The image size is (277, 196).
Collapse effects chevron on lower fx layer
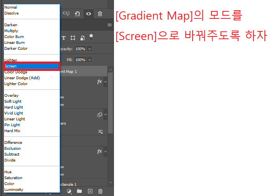pos(105,152)
